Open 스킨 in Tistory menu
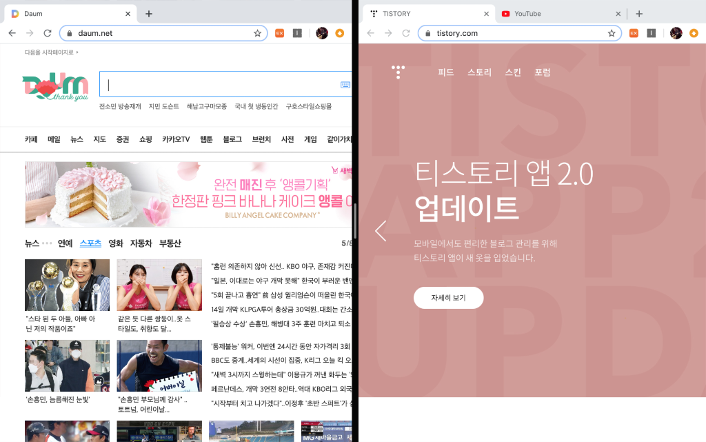Image resolution: width=706 pixels, height=442 pixels. 513,72
